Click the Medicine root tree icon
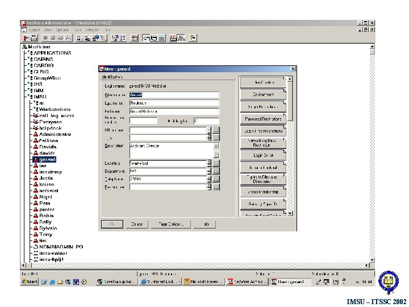The width and height of the screenshot is (409, 307). (25, 47)
